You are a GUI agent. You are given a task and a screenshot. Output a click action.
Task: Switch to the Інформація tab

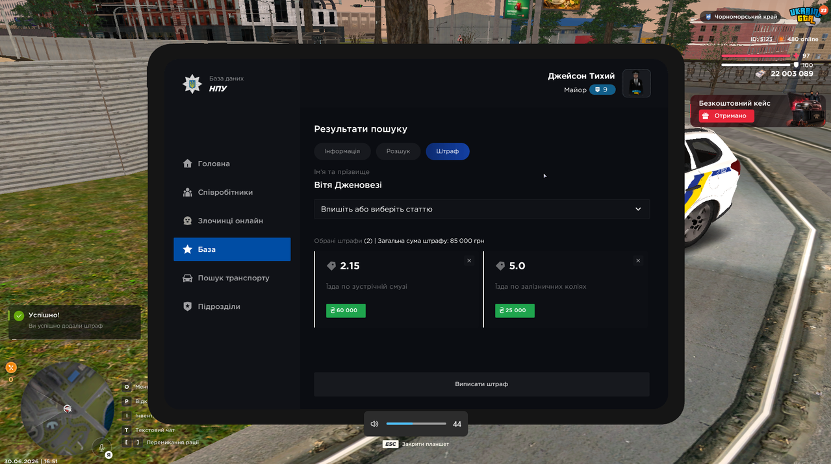tap(342, 151)
